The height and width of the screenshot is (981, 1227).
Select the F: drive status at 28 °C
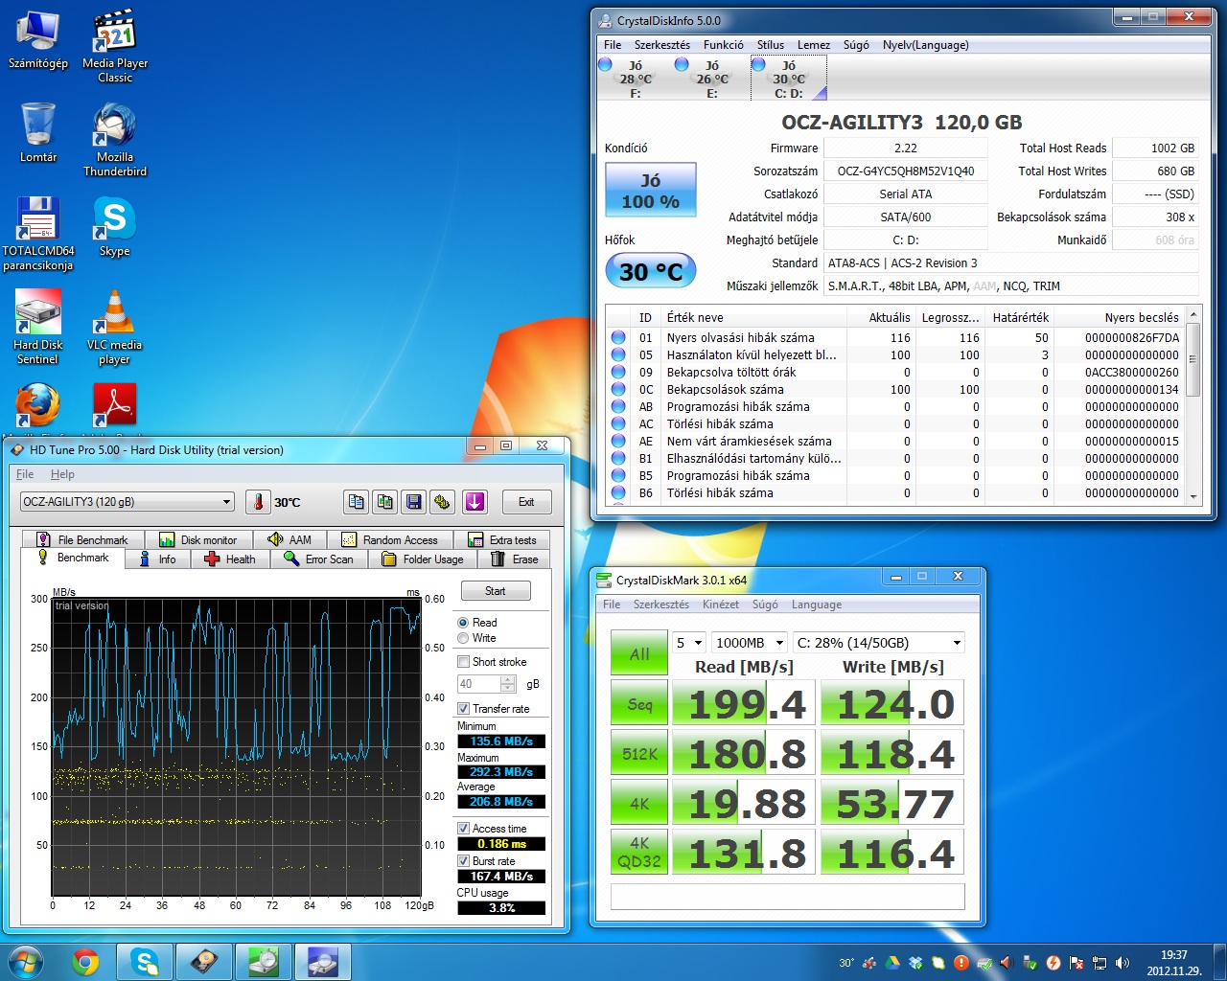[x=633, y=79]
